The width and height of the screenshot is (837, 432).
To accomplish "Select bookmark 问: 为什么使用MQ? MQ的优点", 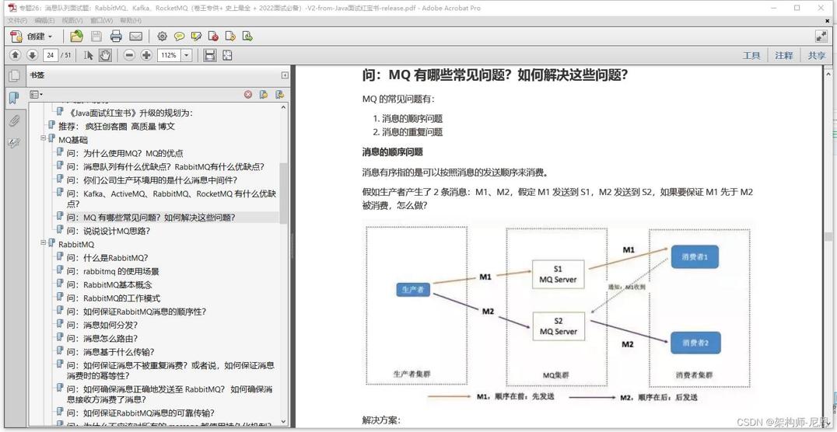I will (x=125, y=153).
